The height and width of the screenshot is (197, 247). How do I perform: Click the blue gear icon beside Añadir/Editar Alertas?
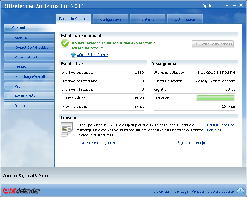(73, 55)
